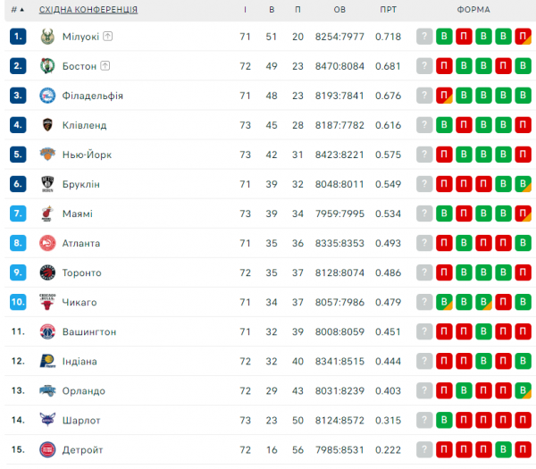Click the upward arrow icon beside Бостон

(x=105, y=66)
